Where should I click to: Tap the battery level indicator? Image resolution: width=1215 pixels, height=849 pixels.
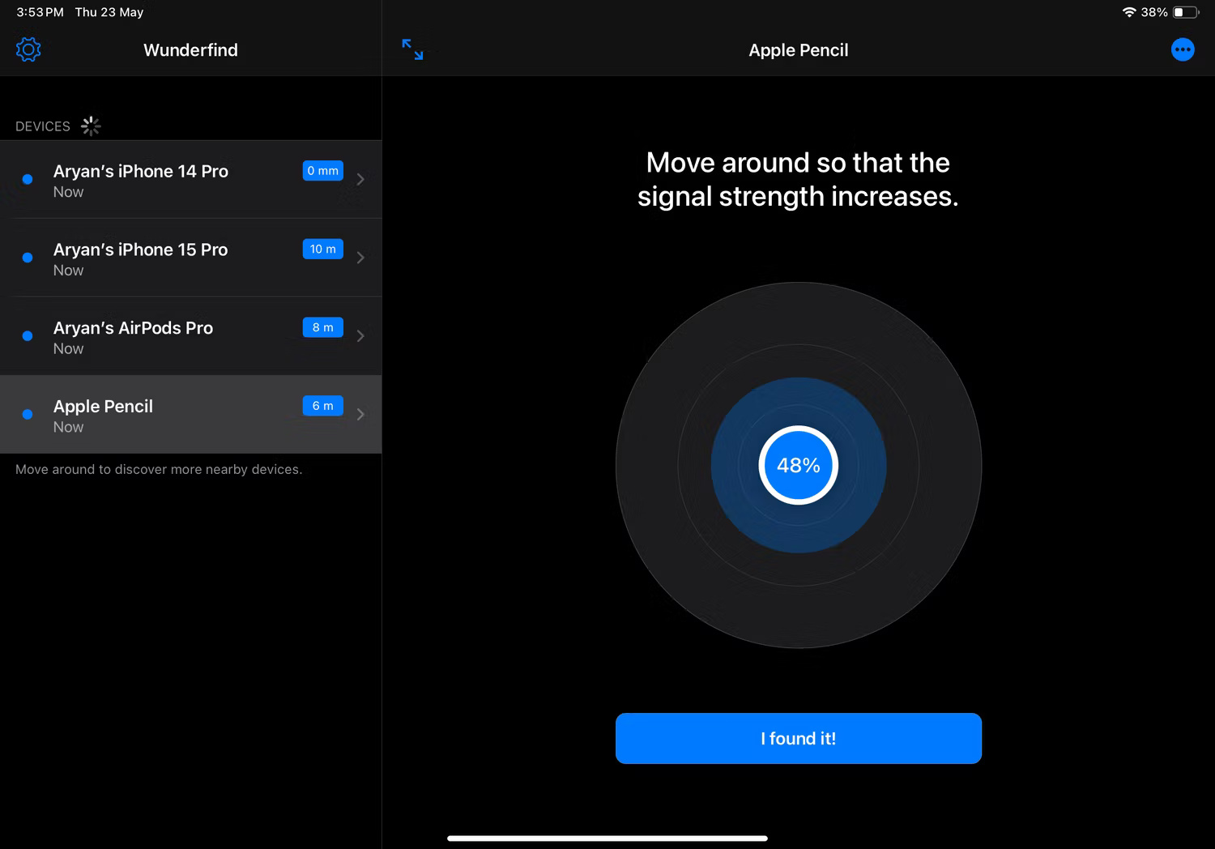pyautogui.click(x=1185, y=12)
